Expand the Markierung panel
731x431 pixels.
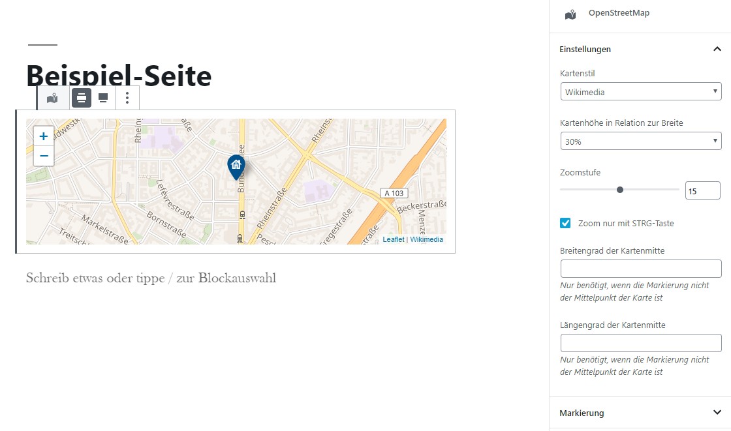click(x=640, y=413)
